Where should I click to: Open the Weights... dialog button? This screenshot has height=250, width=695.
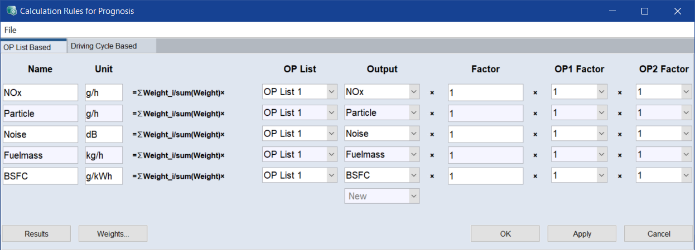113,234
